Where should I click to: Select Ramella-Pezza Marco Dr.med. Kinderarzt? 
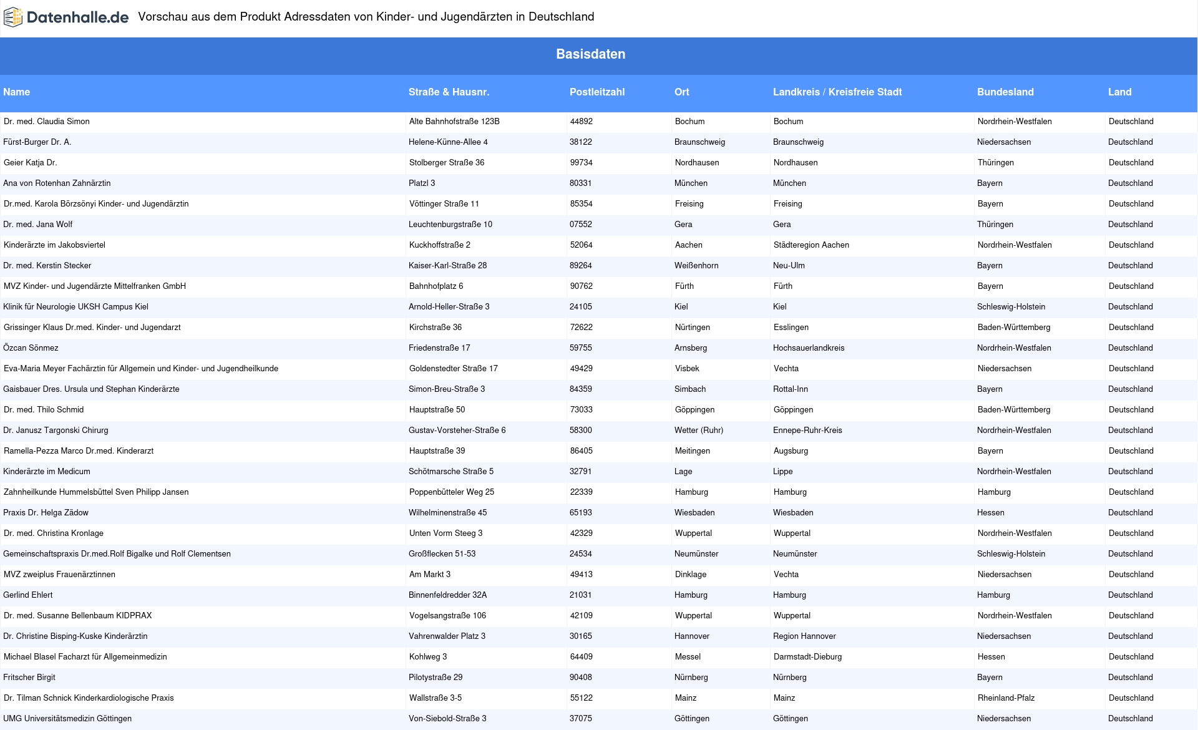pos(79,451)
